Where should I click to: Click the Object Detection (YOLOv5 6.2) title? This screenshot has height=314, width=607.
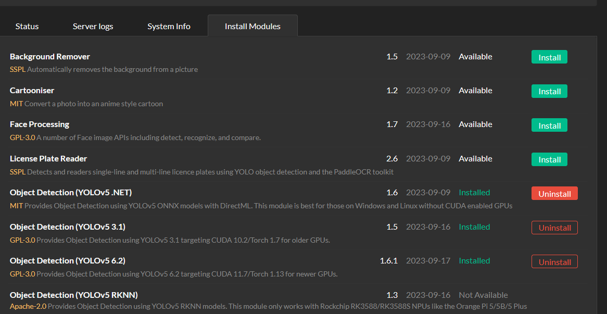pos(67,260)
